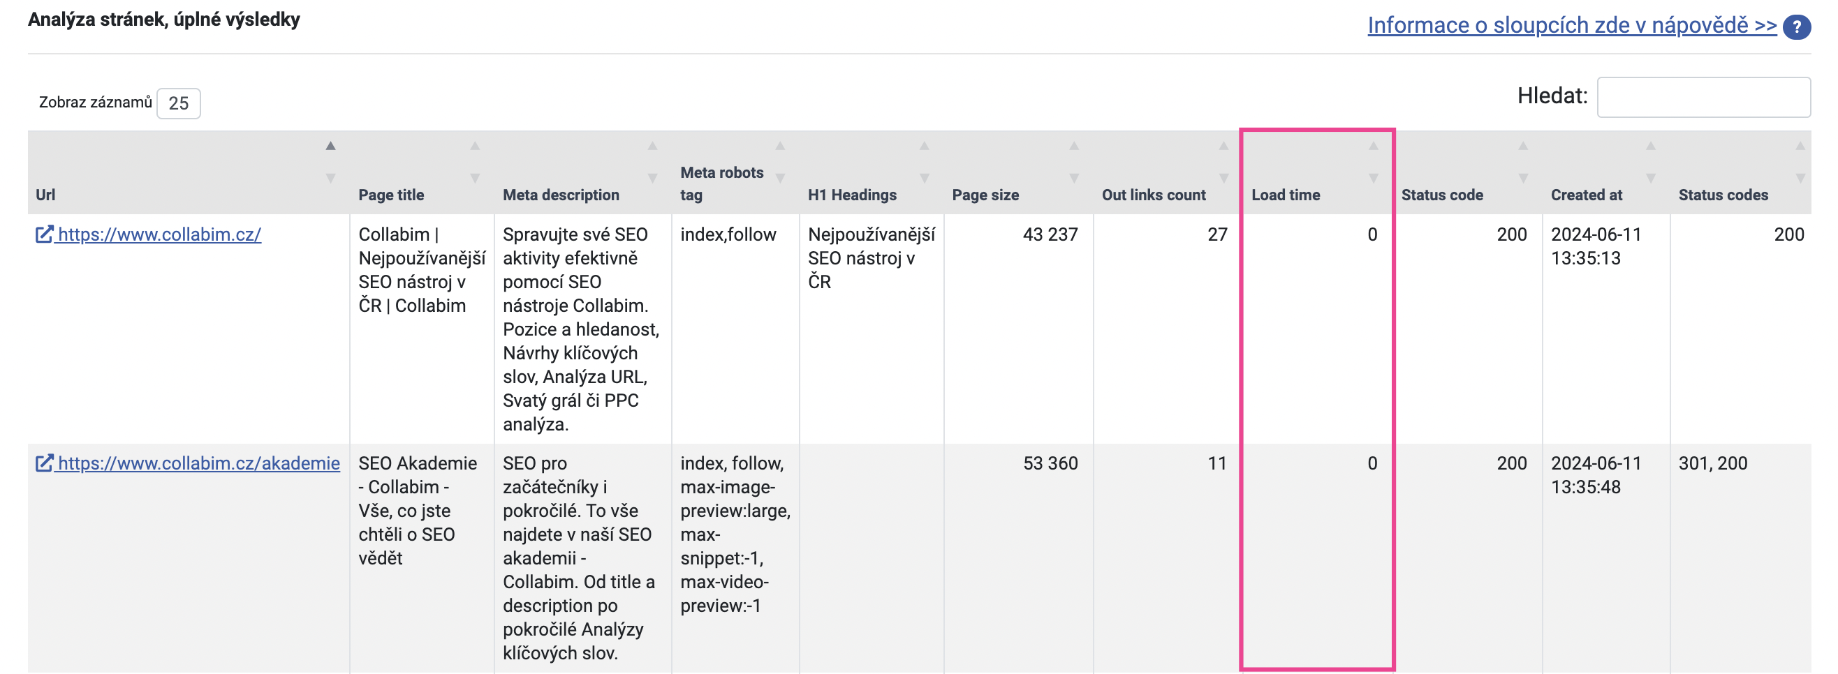Open the column info help link
The width and height of the screenshot is (1838, 674).
pos(1572,25)
